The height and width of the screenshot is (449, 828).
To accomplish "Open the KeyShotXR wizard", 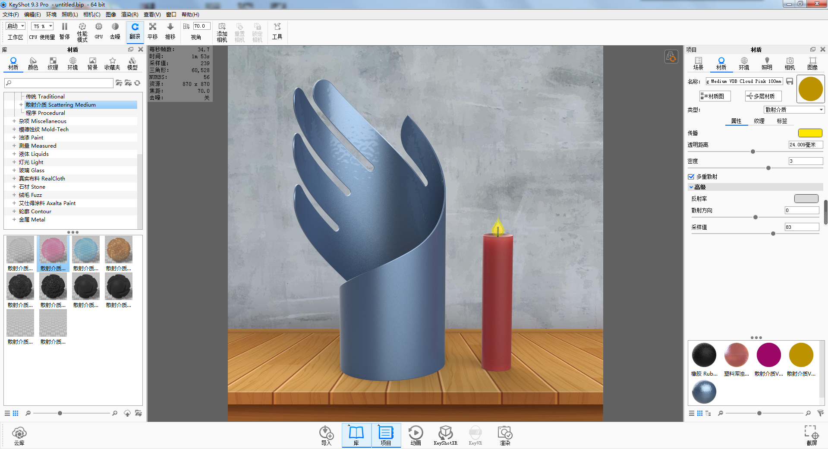I will pyautogui.click(x=445, y=435).
